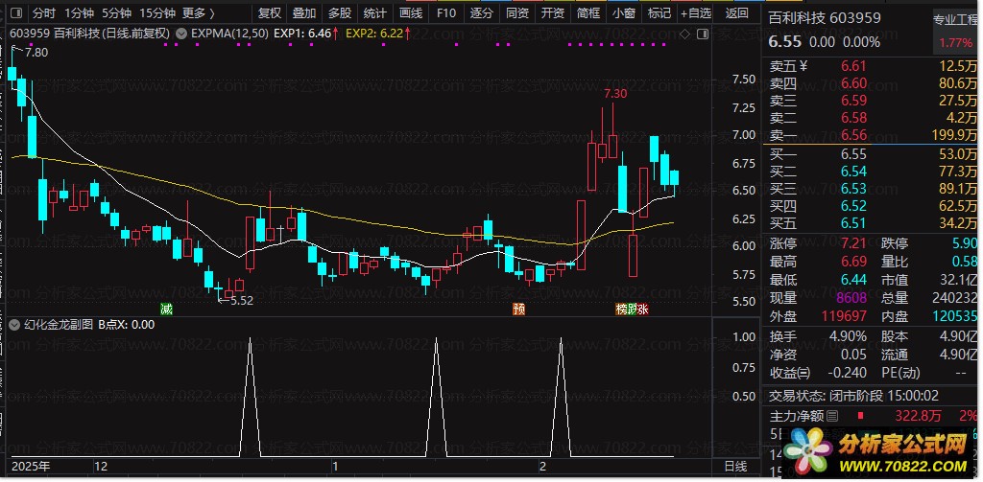Click the 卖三 price 6.59
The width and height of the screenshot is (983, 482).
click(853, 101)
